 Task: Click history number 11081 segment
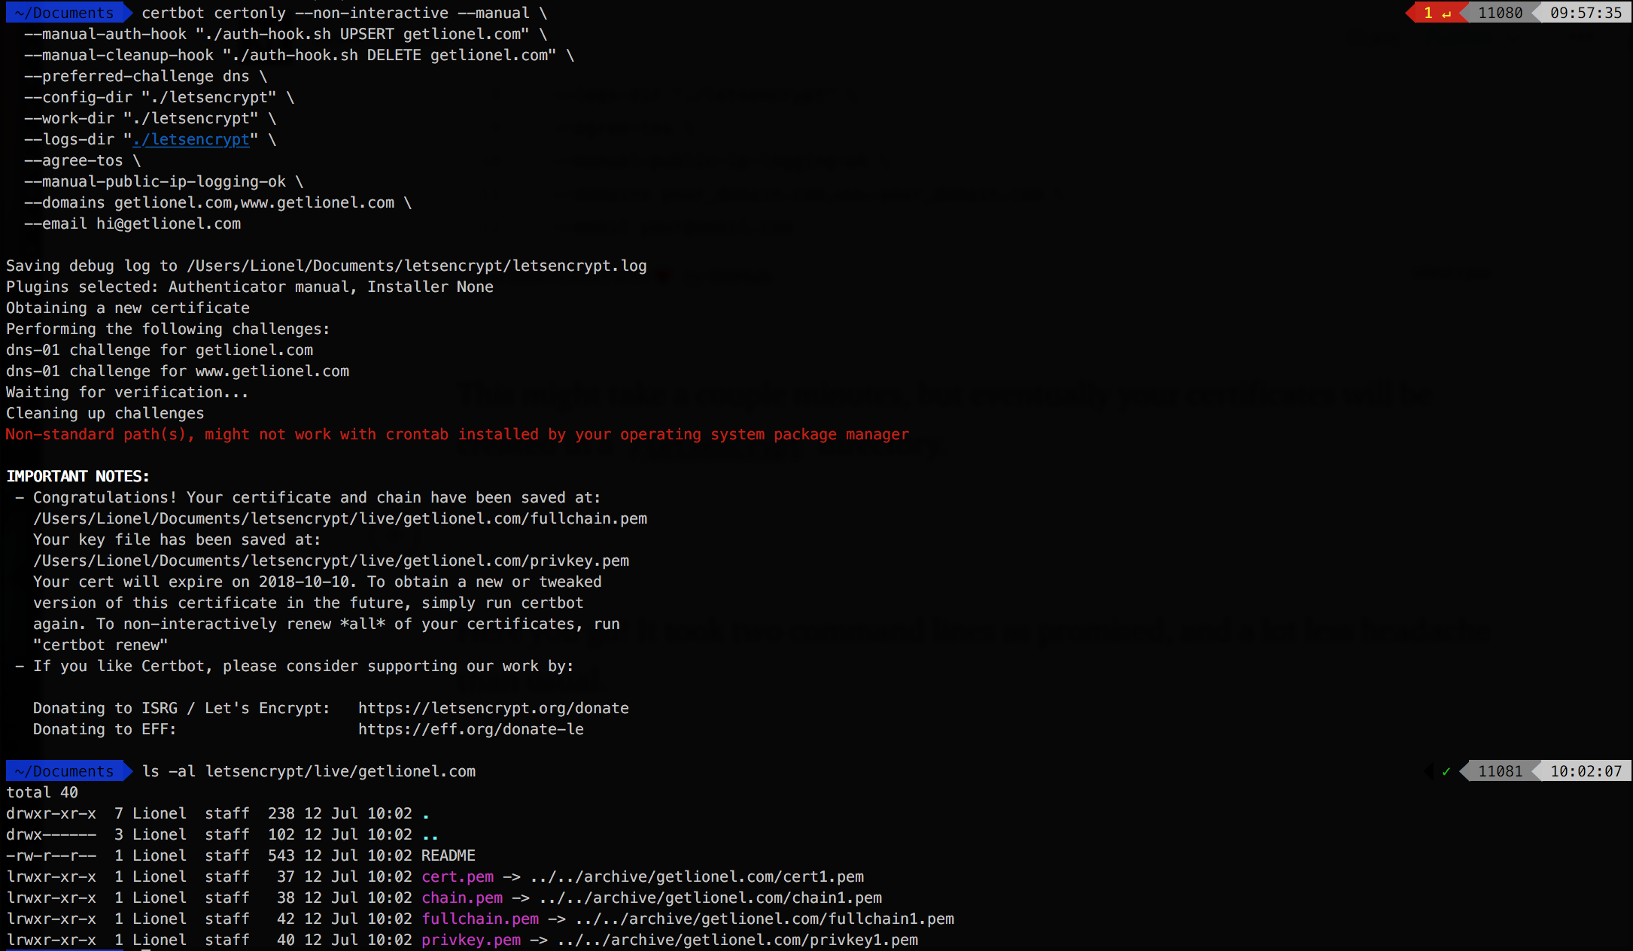click(1499, 771)
